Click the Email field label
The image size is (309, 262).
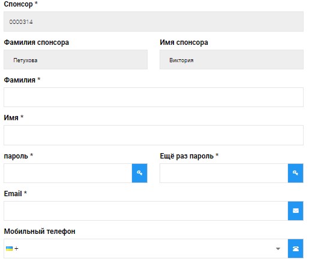click(13, 194)
